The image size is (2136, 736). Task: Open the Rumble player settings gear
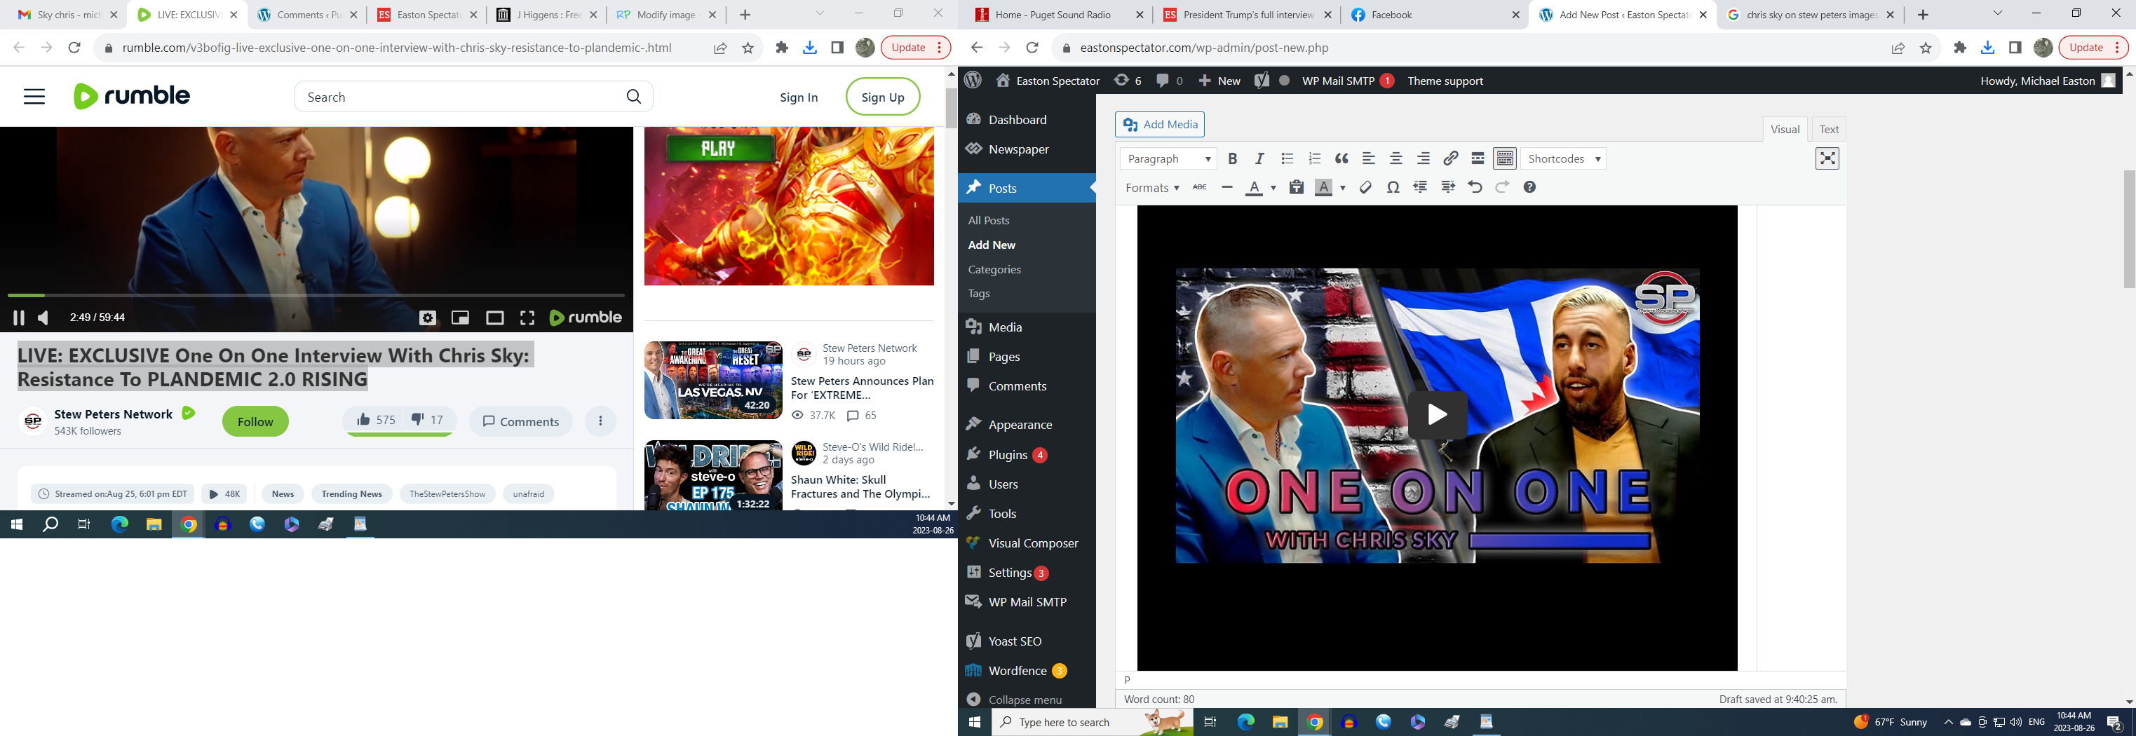[x=427, y=318]
